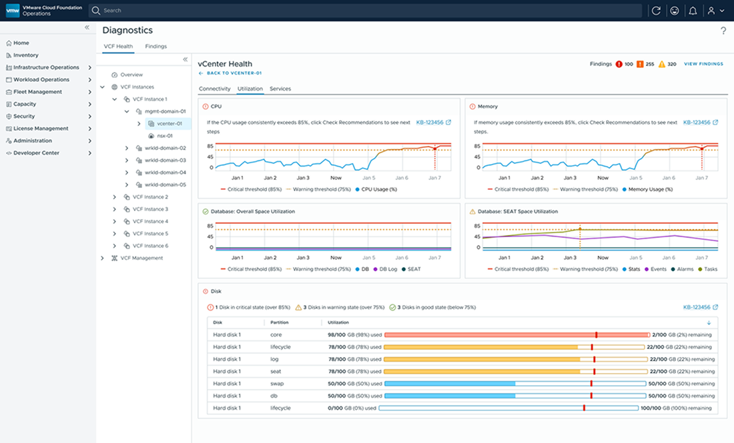This screenshot has height=443, width=734.
Task: Click the core partition utilization bar
Action: 516,334
